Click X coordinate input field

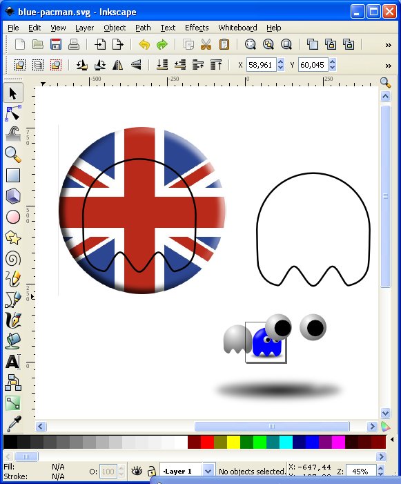coord(262,65)
